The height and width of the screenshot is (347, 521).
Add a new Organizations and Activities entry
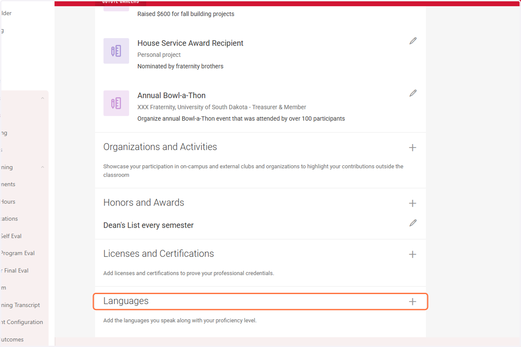pos(412,147)
